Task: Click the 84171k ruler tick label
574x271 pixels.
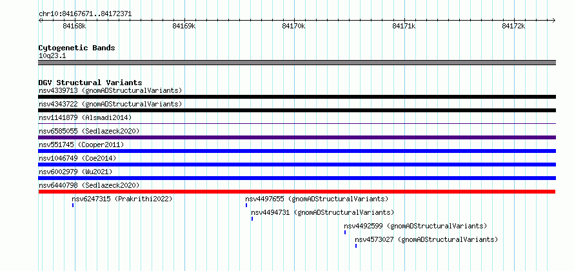Action: [404, 26]
